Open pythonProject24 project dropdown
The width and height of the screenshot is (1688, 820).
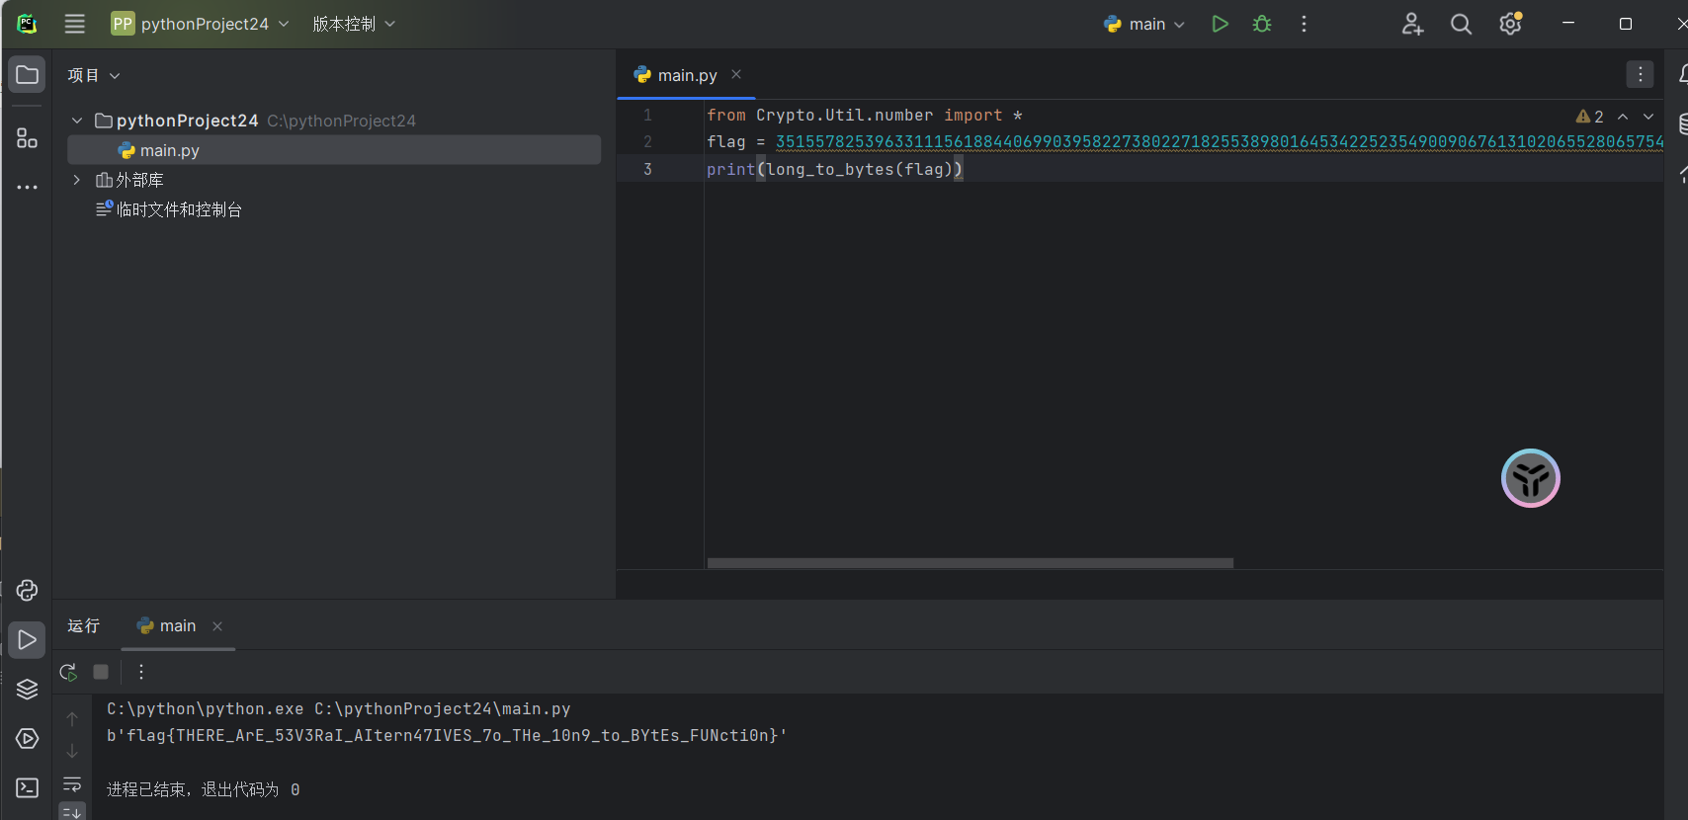(200, 24)
